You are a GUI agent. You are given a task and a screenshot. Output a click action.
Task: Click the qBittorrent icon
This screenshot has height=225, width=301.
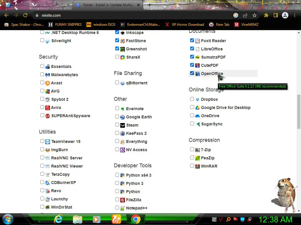[x=123, y=83]
